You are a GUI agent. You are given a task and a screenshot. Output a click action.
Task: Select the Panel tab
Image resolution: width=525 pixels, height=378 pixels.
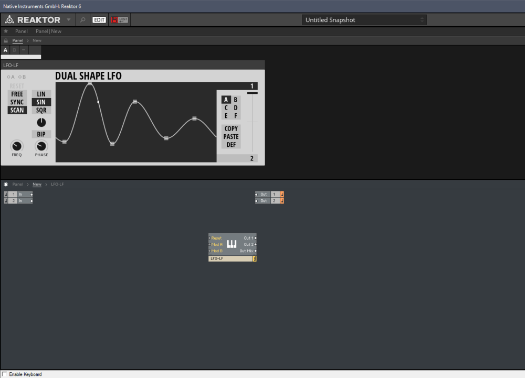(x=22, y=31)
